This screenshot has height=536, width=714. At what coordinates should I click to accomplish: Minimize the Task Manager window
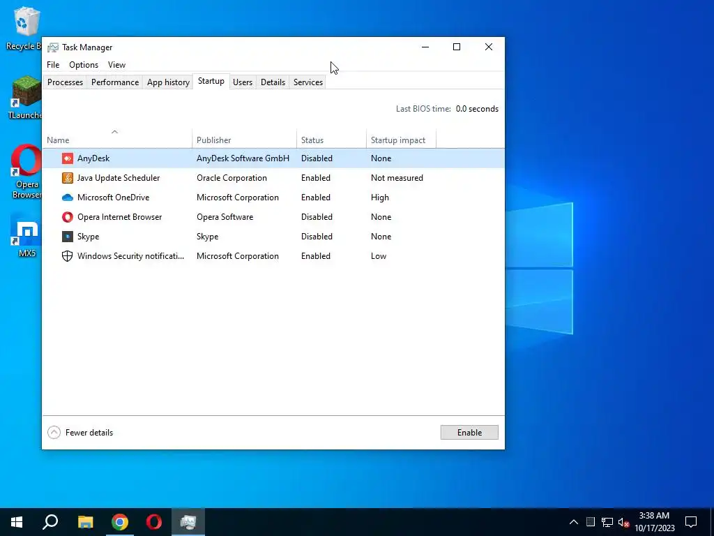coord(425,47)
